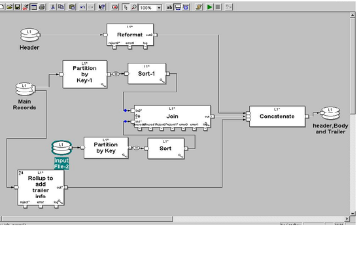Viewport: 361px width, 259px height.
Task: Click the Print toolbar icon
Action: pyautogui.click(x=42, y=7)
